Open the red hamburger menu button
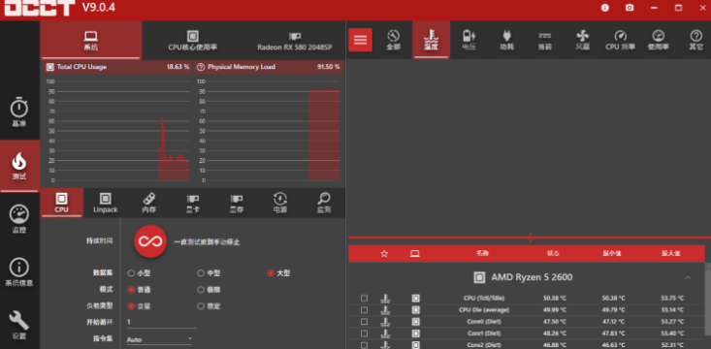The image size is (711, 349). pos(360,40)
